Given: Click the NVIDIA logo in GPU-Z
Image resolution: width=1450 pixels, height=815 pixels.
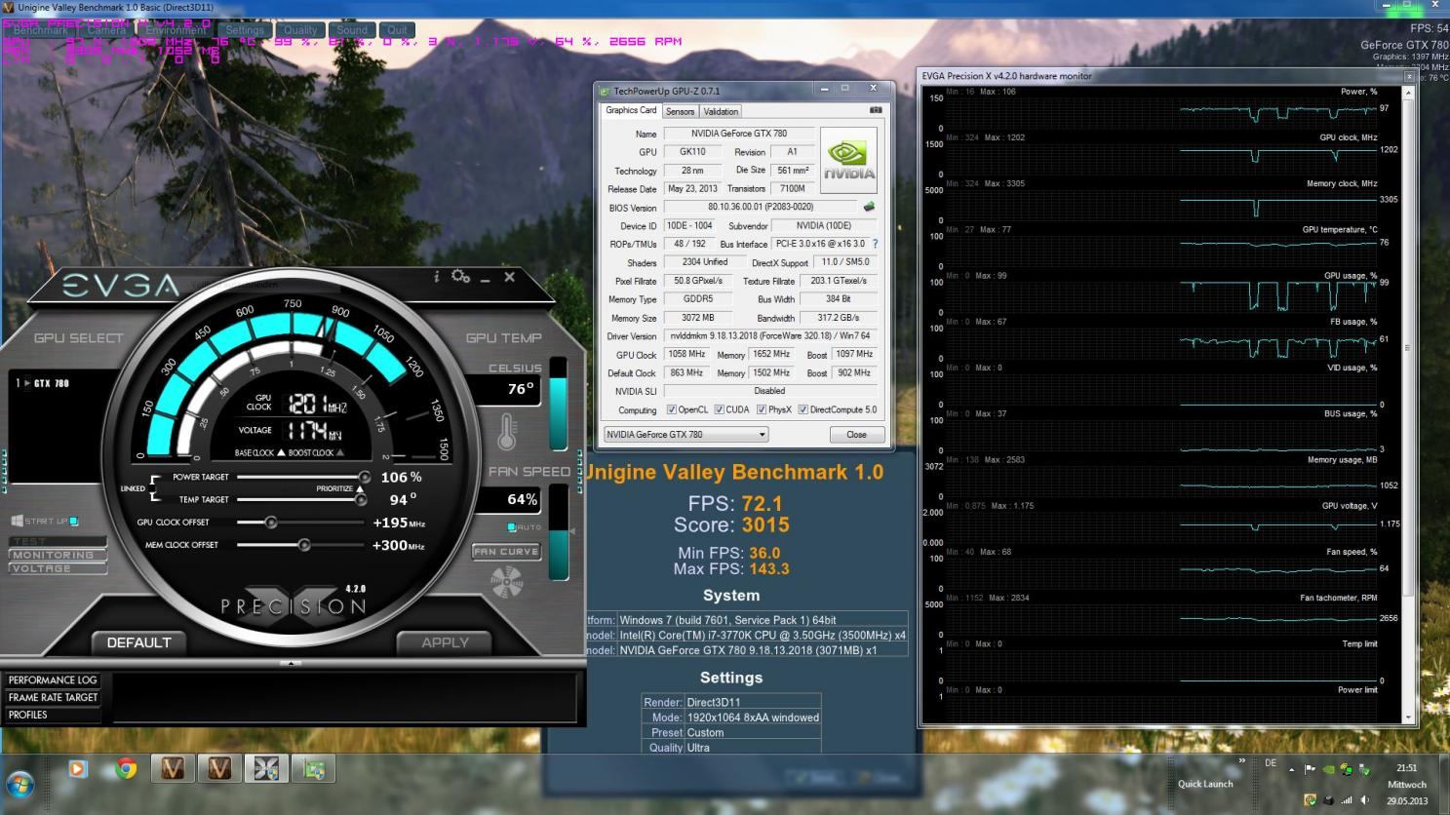Looking at the screenshot, I should pyautogui.click(x=848, y=160).
